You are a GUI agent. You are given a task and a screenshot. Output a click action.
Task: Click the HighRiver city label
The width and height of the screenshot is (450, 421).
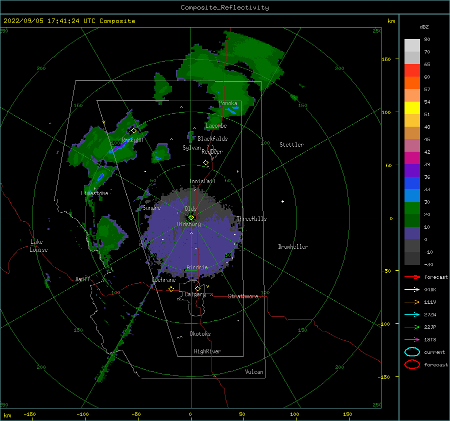pyautogui.click(x=207, y=351)
